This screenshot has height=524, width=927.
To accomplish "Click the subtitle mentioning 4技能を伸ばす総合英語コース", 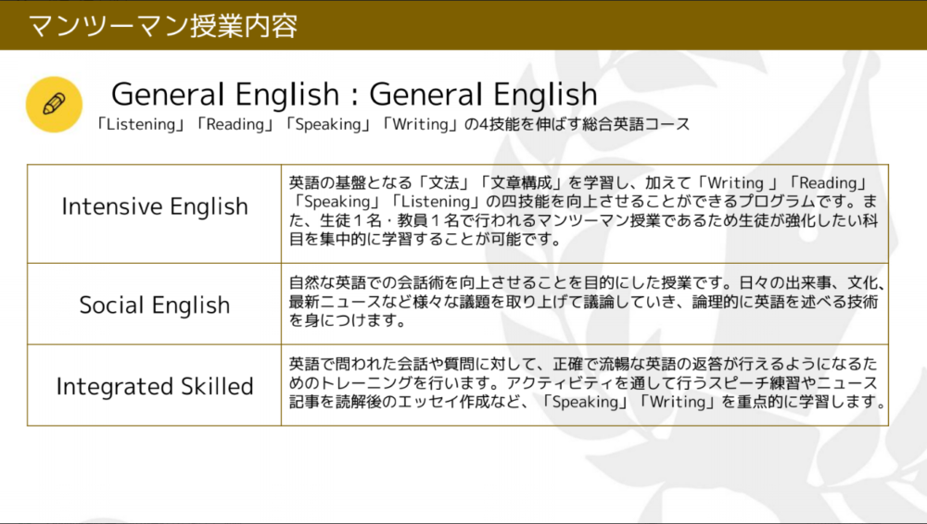I will click(393, 124).
